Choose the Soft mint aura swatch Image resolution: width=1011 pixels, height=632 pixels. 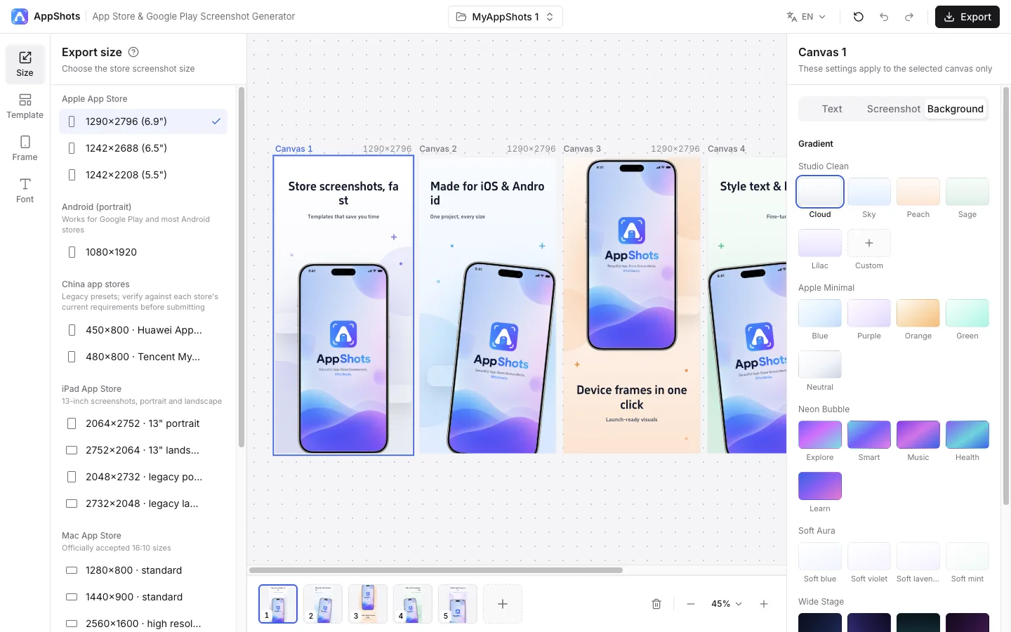pyautogui.click(x=967, y=556)
